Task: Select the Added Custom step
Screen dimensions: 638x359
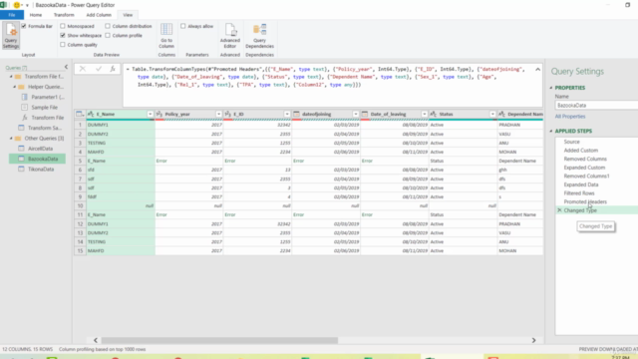Action: pos(580,151)
